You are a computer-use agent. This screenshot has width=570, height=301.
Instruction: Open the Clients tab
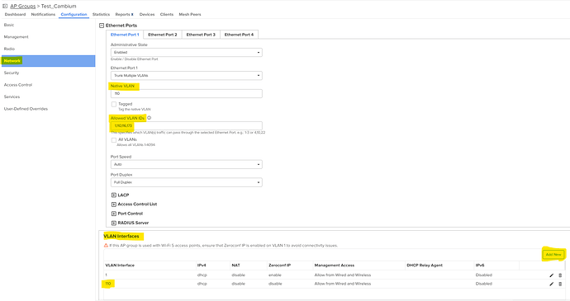tap(167, 15)
